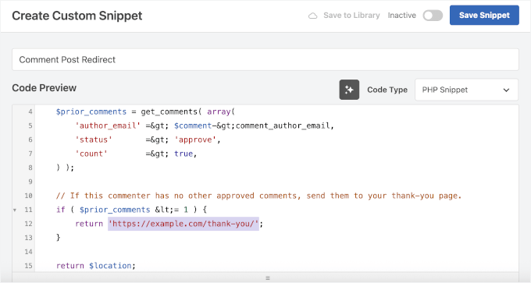The width and height of the screenshot is (531, 283).
Task: Click the 'status' key on line 6
Action: coord(94,140)
